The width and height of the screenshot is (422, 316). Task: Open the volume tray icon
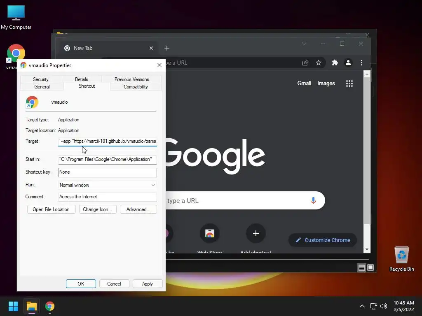tap(384, 306)
